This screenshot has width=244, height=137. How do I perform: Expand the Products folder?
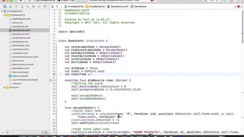pyautogui.click(x=5, y=88)
